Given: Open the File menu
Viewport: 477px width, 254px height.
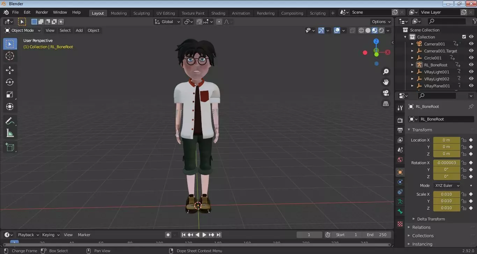Looking at the screenshot, I should [x=15, y=12].
